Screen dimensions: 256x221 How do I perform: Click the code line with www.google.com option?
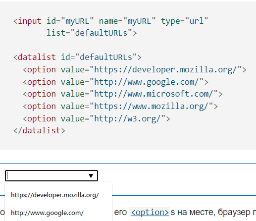pyautogui.click(x=115, y=82)
